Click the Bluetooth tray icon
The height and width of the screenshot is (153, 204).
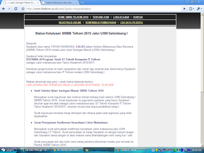(x=182, y=150)
